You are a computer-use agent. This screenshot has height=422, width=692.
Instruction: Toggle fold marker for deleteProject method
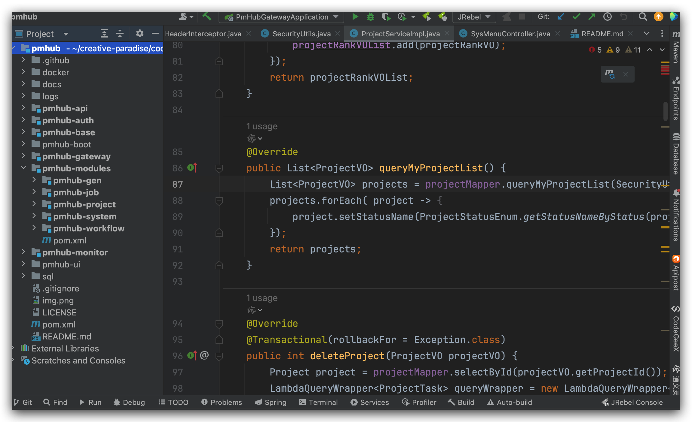point(219,356)
